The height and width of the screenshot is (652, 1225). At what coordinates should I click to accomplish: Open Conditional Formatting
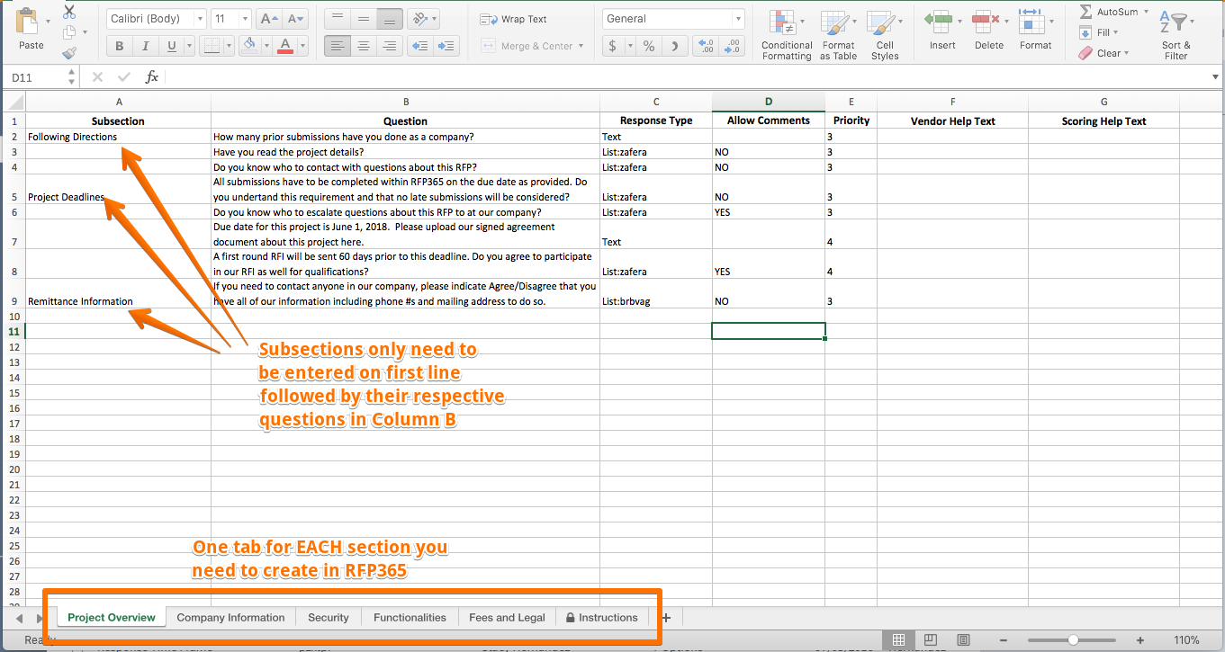(786, 36)
